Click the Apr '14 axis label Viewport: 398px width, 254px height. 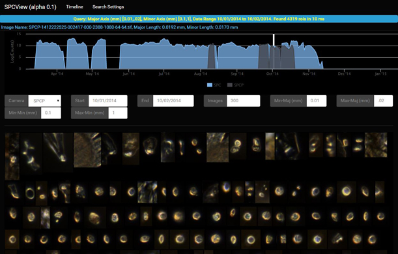pos(57,74)
